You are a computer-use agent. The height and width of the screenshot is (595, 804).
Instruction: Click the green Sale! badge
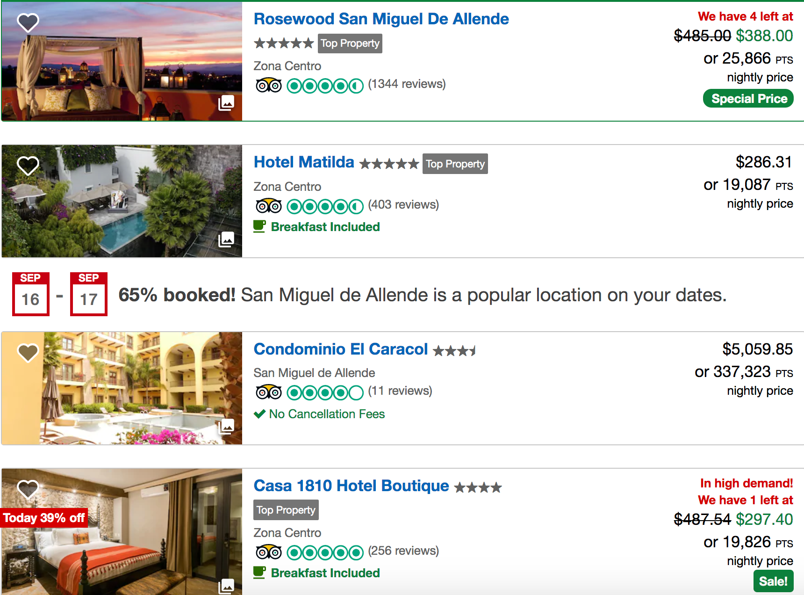coord(773,581)
